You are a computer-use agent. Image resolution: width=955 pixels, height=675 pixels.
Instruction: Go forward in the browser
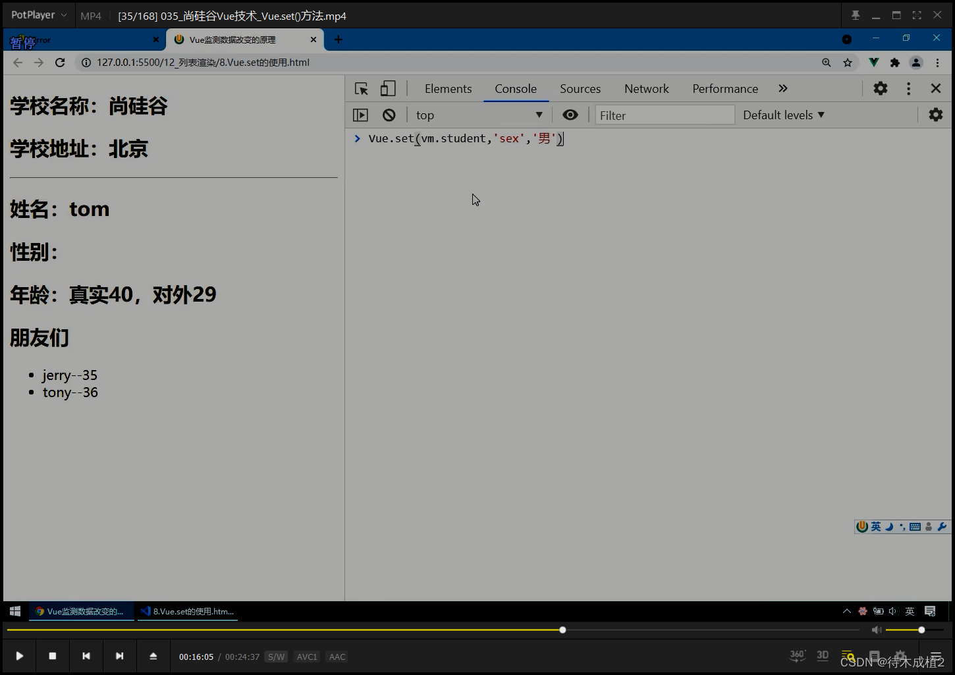point(39,63)
